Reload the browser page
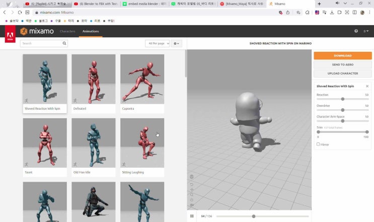374x222 pixels. 20,12
